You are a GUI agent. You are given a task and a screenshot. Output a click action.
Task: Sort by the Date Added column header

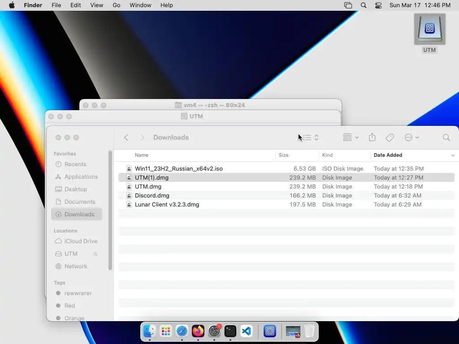388,155
